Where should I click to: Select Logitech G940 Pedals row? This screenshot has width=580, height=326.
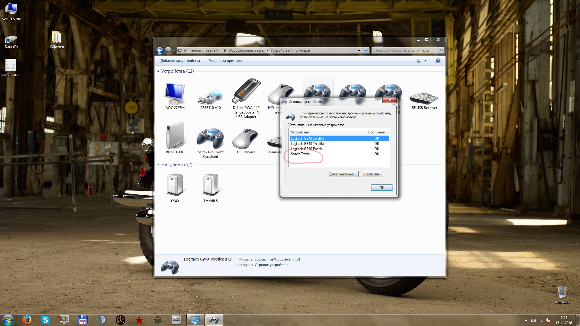click(340, 149)
